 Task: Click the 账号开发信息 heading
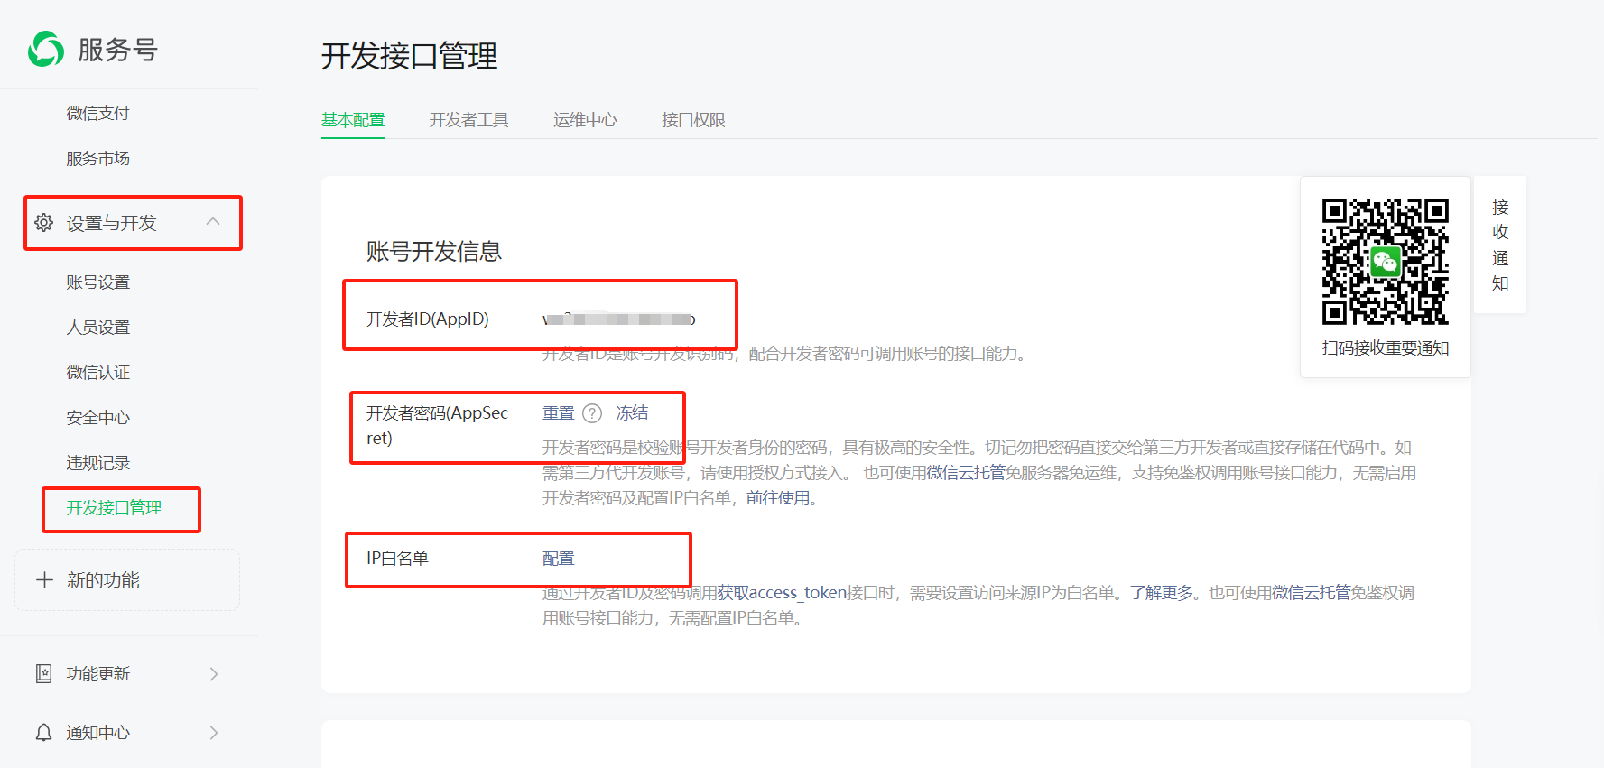point(433,252)
